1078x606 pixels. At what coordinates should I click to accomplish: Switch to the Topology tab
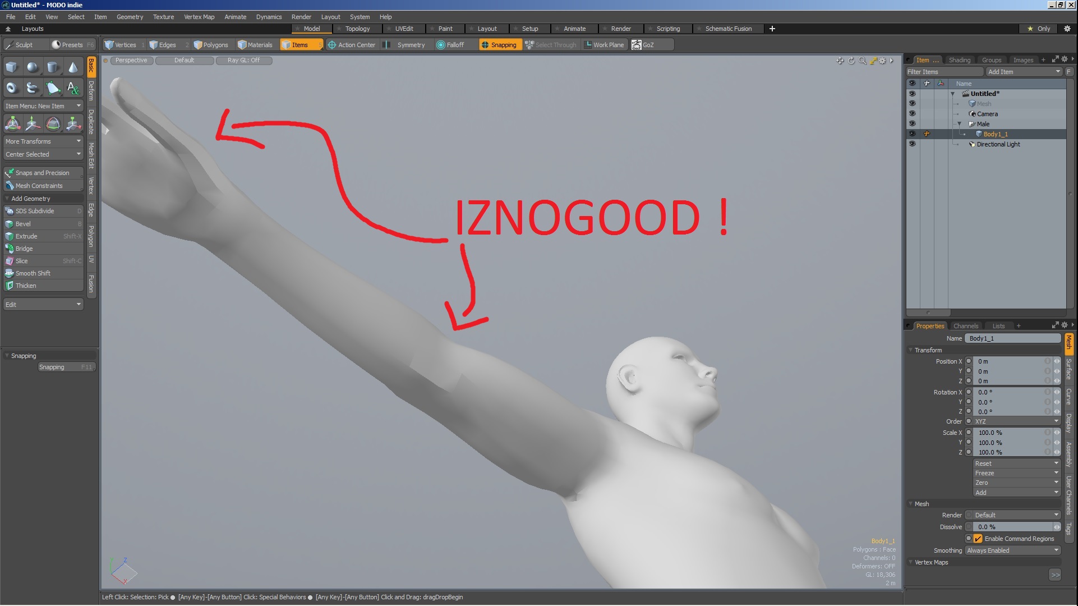[359, 29]
